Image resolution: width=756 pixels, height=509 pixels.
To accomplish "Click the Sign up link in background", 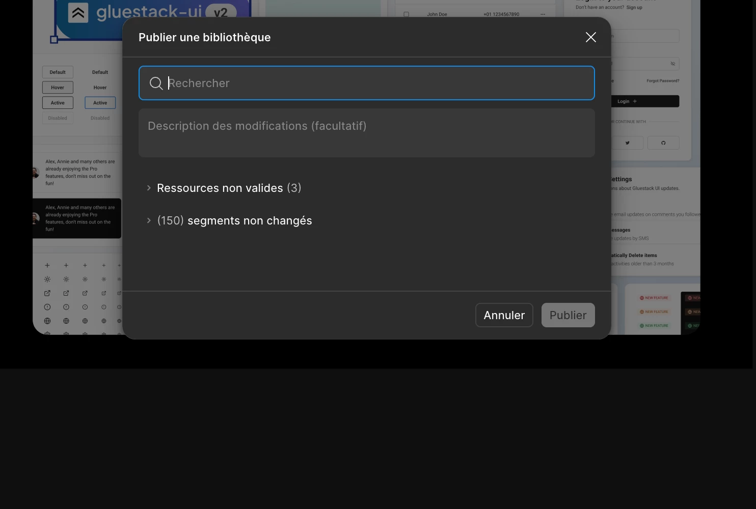I will (634, 7).
